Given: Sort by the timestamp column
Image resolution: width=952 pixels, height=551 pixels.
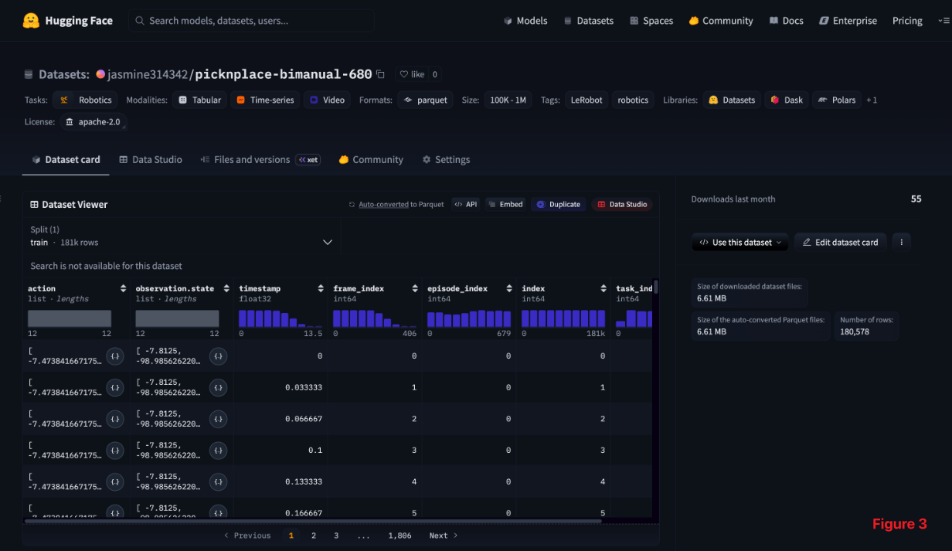Looking at the screenshot, I should [x=321, y=288].
